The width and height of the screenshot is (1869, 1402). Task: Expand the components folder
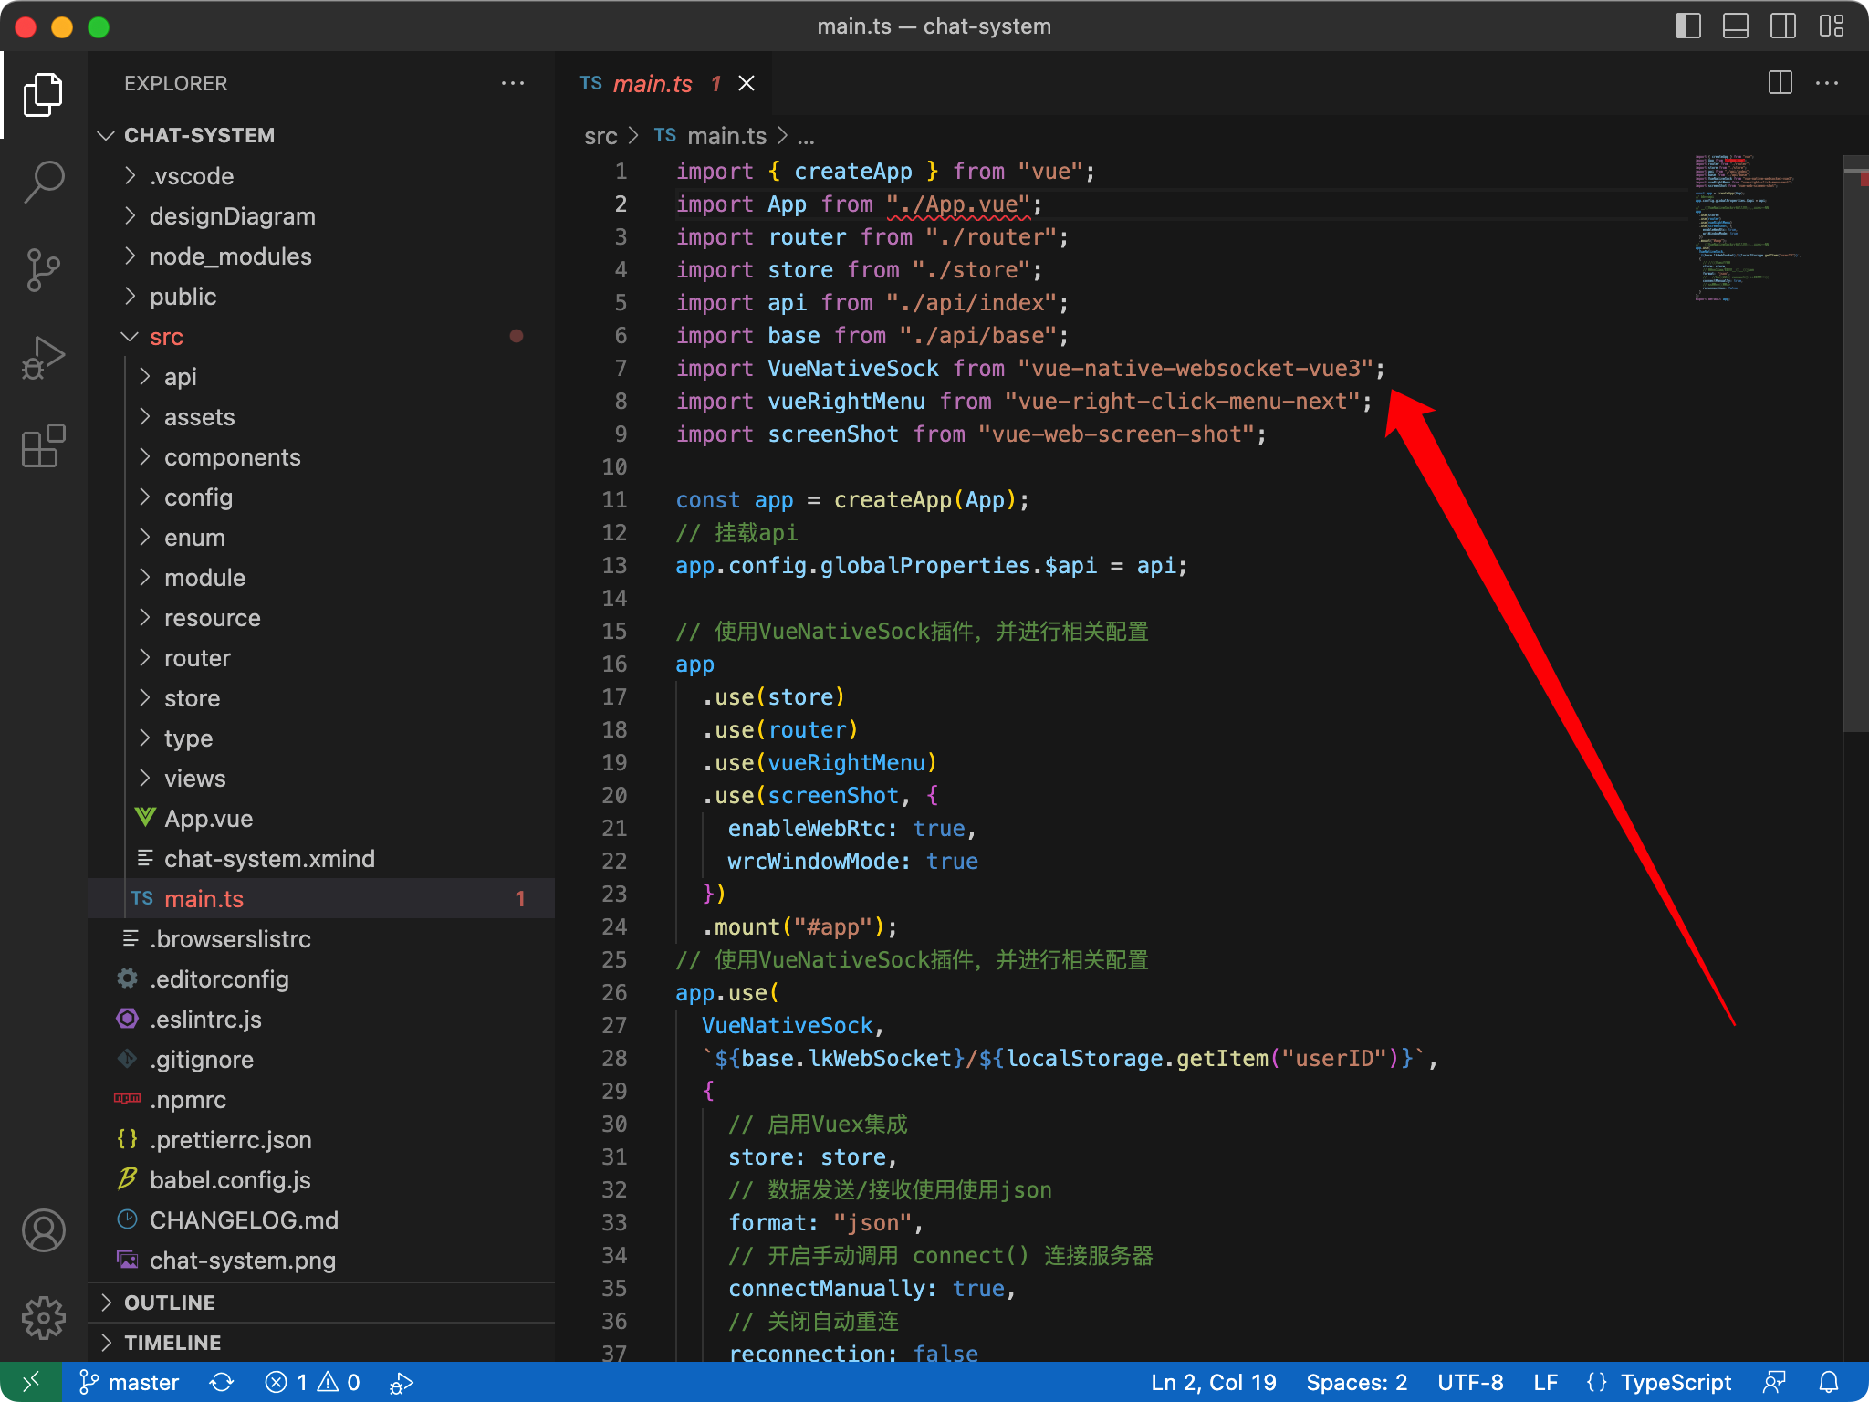(232, 457)
